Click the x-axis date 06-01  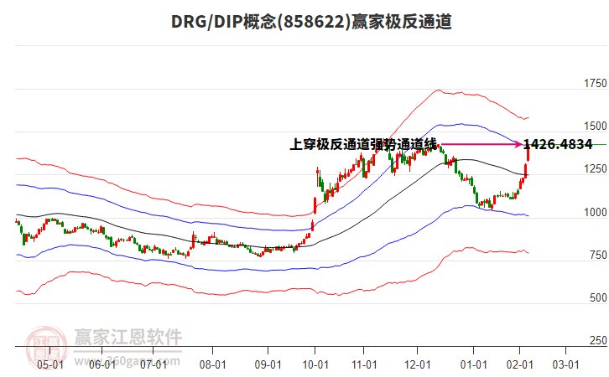[101, 364]
